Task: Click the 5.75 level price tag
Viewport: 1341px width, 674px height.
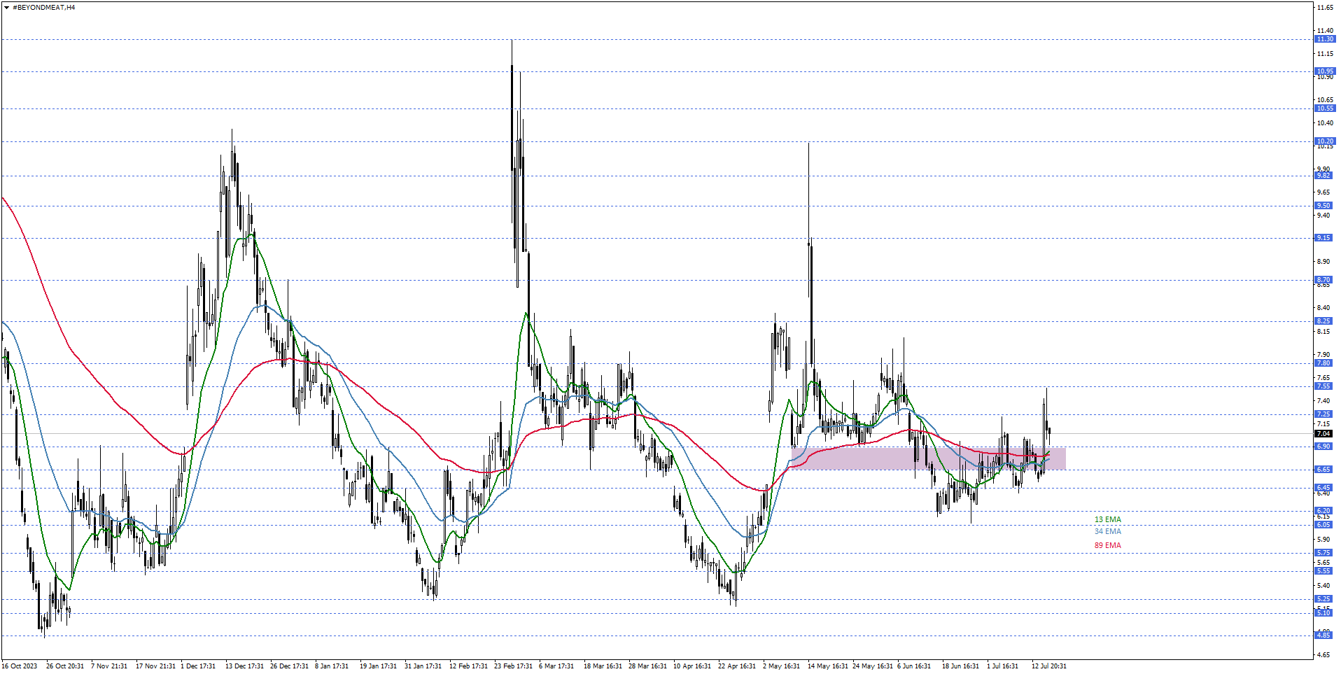Action: 1324,553
